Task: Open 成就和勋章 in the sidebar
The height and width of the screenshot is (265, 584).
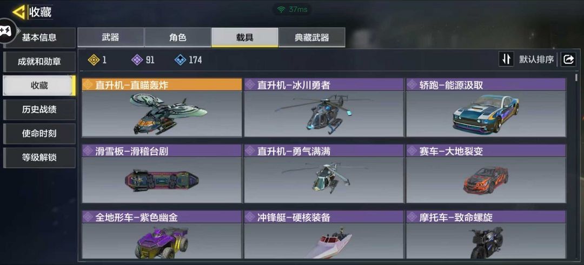Action: pyautogui.click(x=39, y=62)
